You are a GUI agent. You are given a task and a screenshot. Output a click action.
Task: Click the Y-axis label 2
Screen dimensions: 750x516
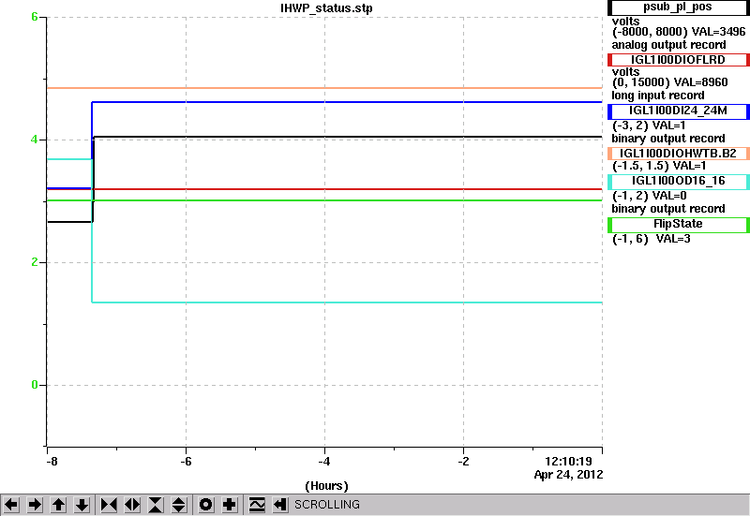coord(35,262)
